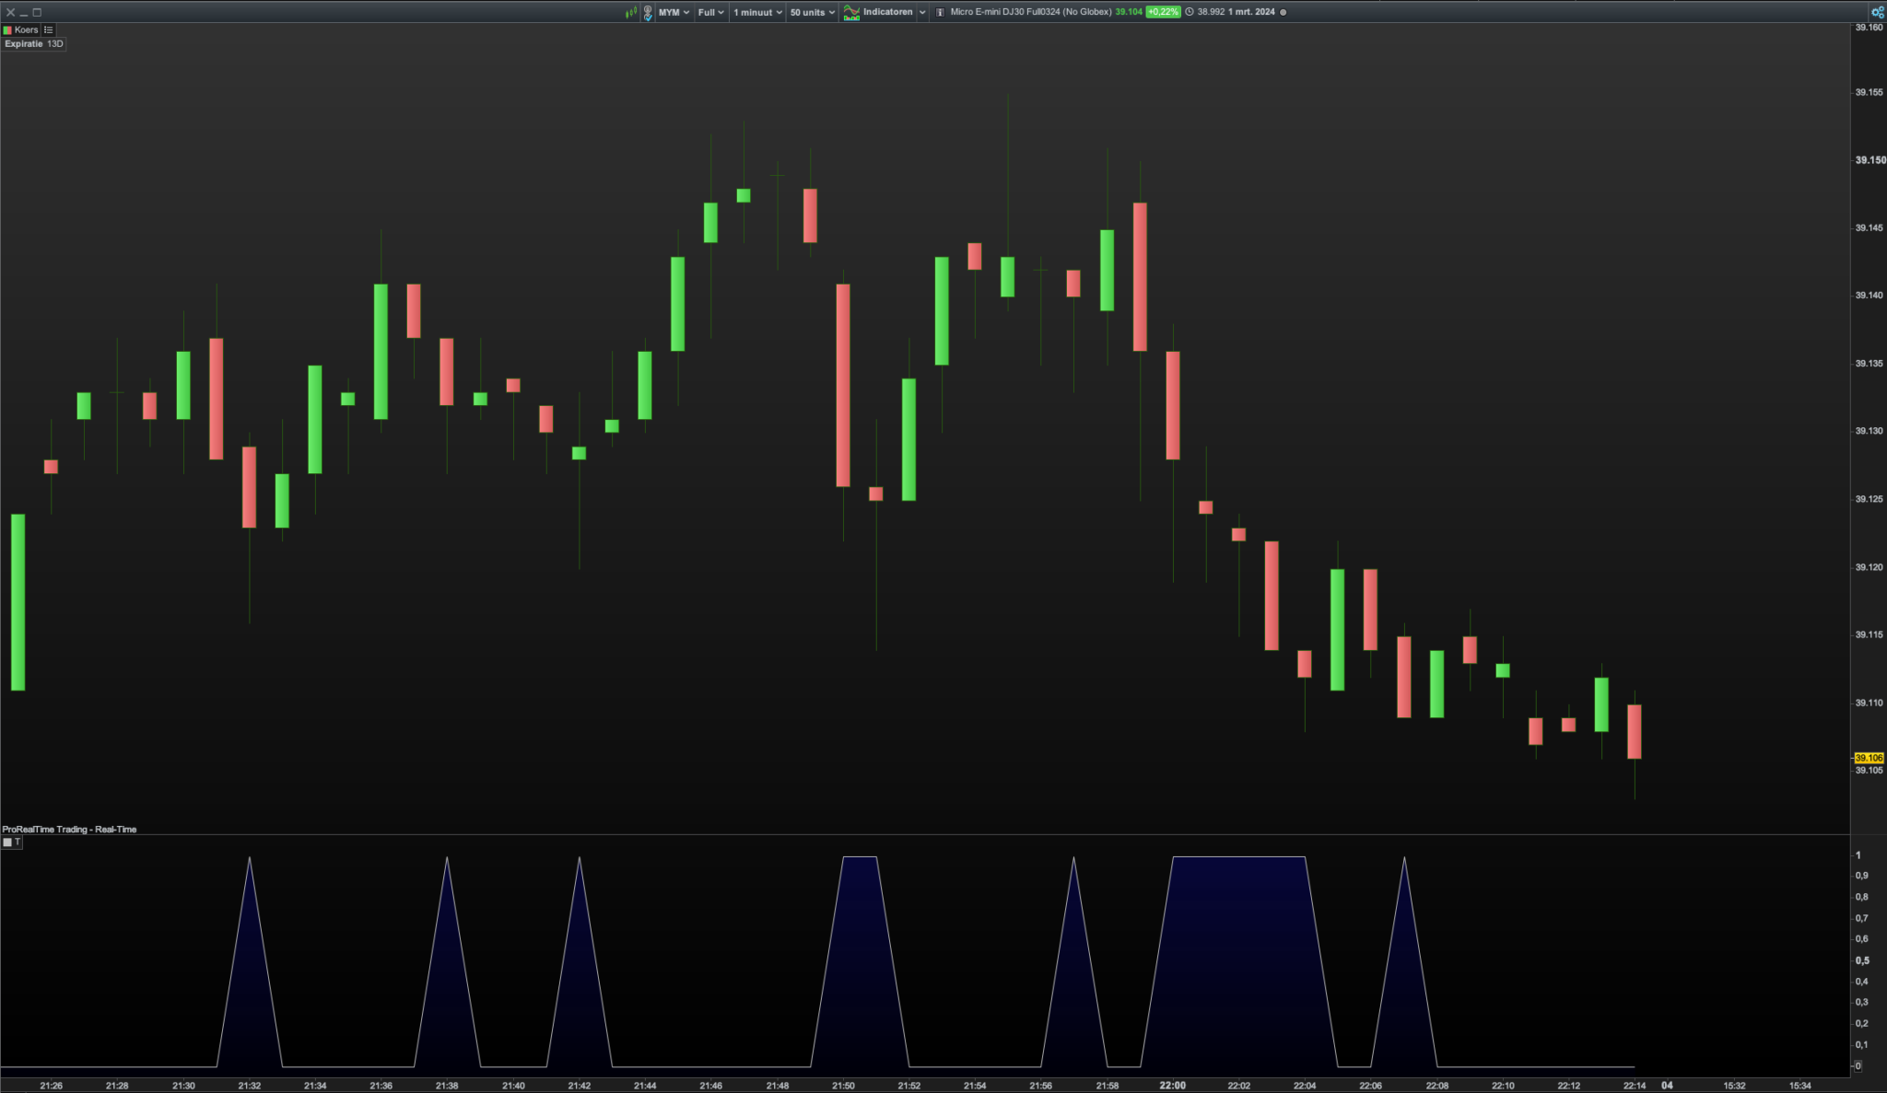
Task: Toggle the grey status dot after date
Action: tap(1283, 12)
